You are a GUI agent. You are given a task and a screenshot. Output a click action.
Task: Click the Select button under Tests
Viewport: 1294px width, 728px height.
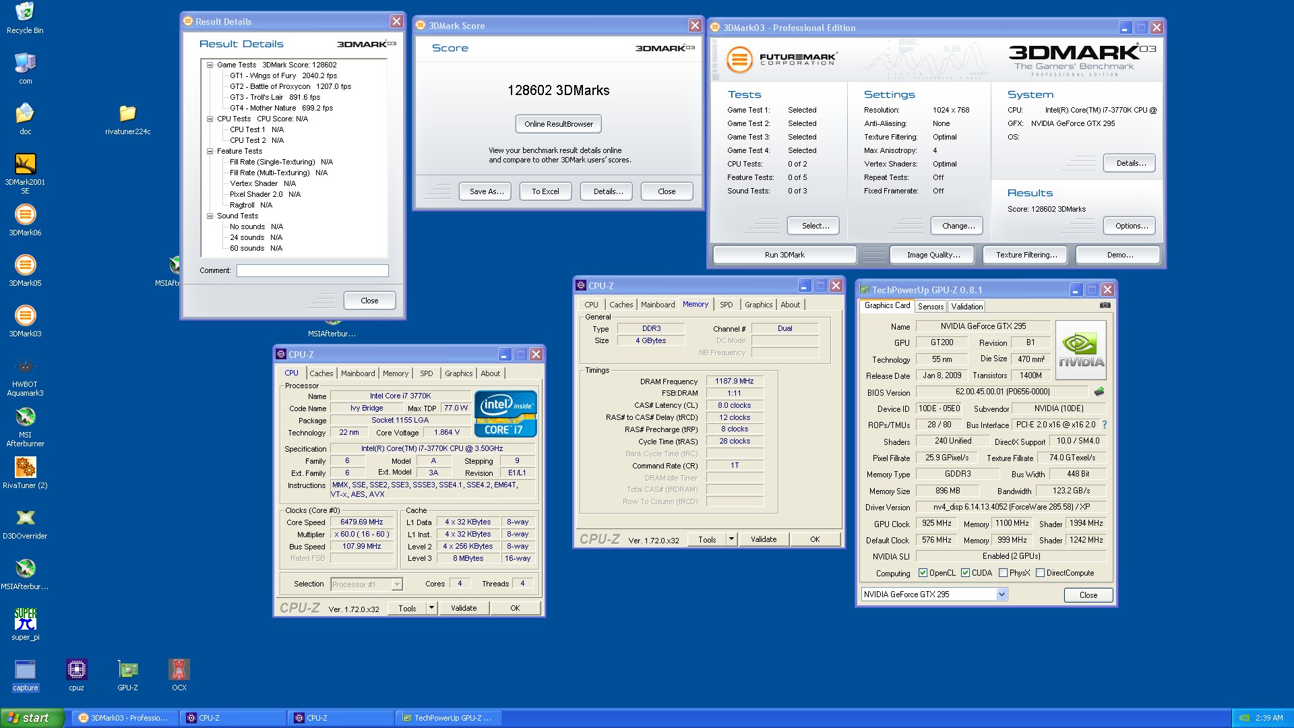pyautogui.click(x=813, y=226)
